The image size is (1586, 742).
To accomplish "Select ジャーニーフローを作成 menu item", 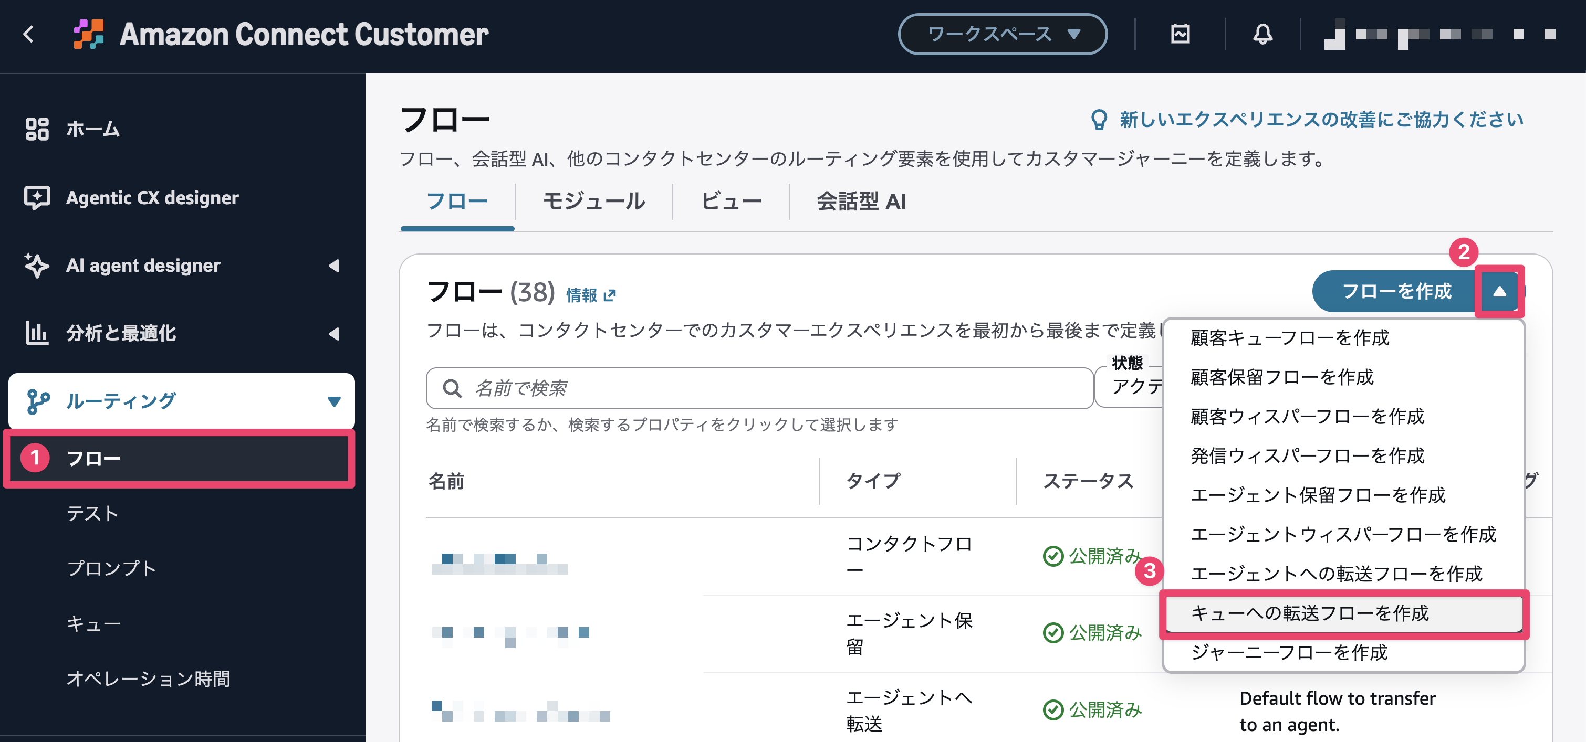I will (x=1343, y=653).
